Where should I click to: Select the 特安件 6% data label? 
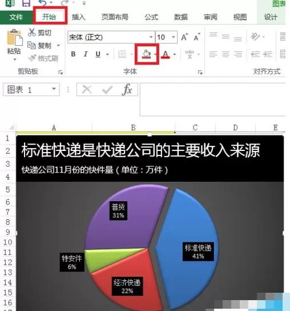pyautogui.click(x=72, y=262)
